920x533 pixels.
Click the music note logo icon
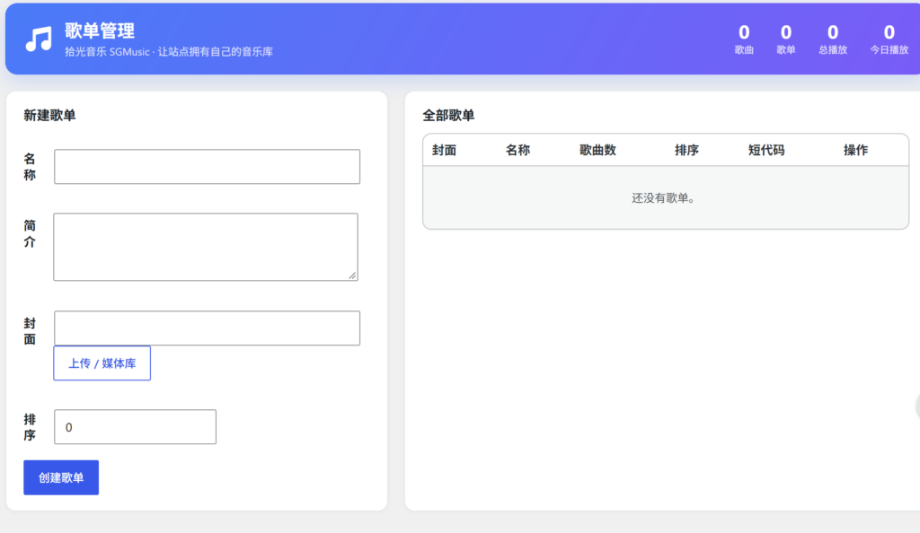(39, 39)
